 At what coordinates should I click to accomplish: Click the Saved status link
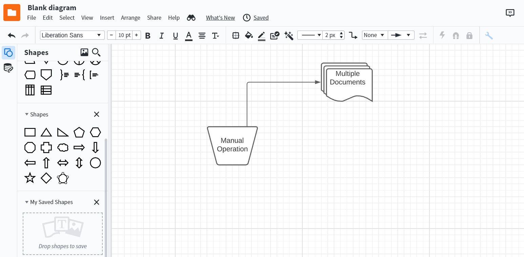pos(261,18)
